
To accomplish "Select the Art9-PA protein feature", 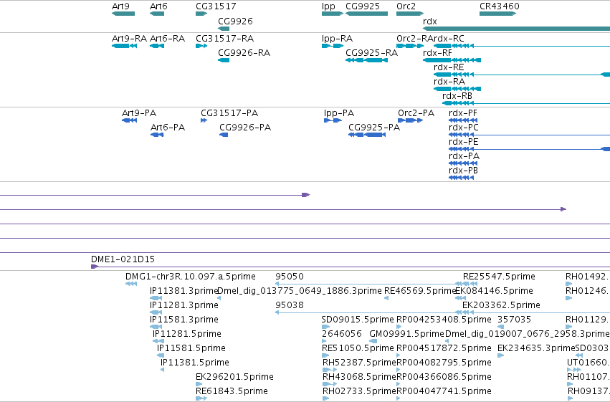I will click(x=129, y=120).
